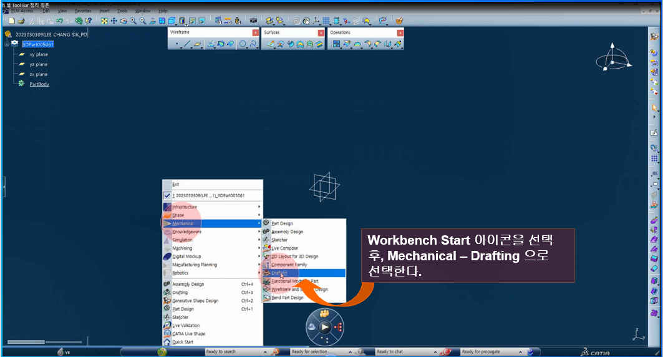The width and height of the screenshot is (663, 357).
Task: Expand the Shape submenu
Action: point(213,215)
